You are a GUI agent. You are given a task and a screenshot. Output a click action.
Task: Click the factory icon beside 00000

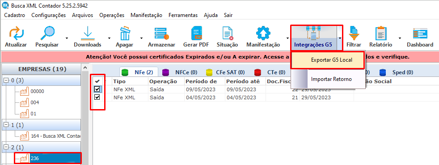(25, 91)
